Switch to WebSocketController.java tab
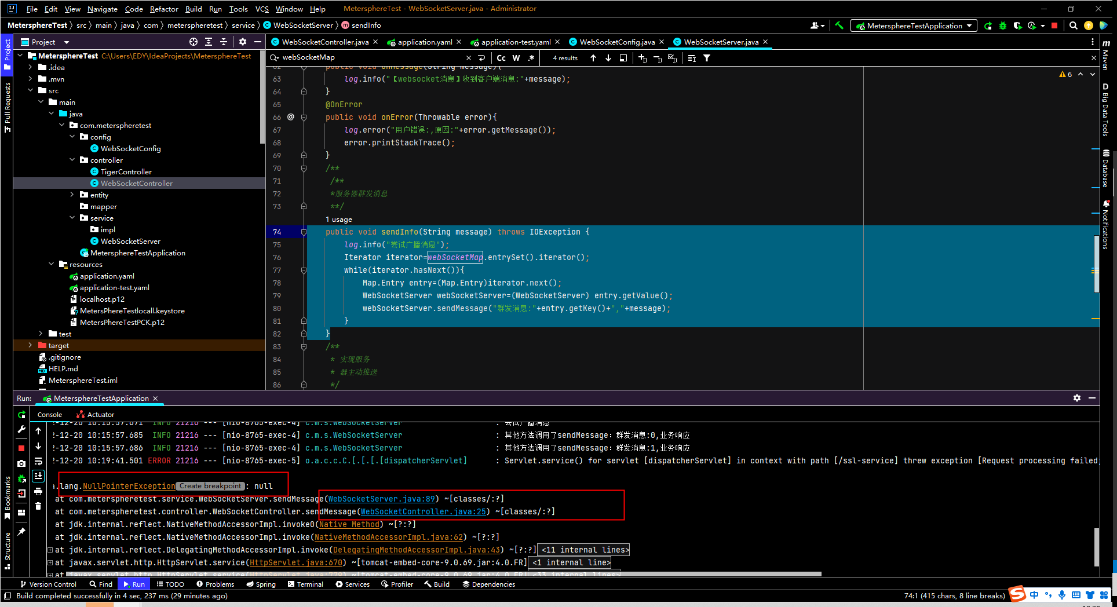 (x=324, y=42)
